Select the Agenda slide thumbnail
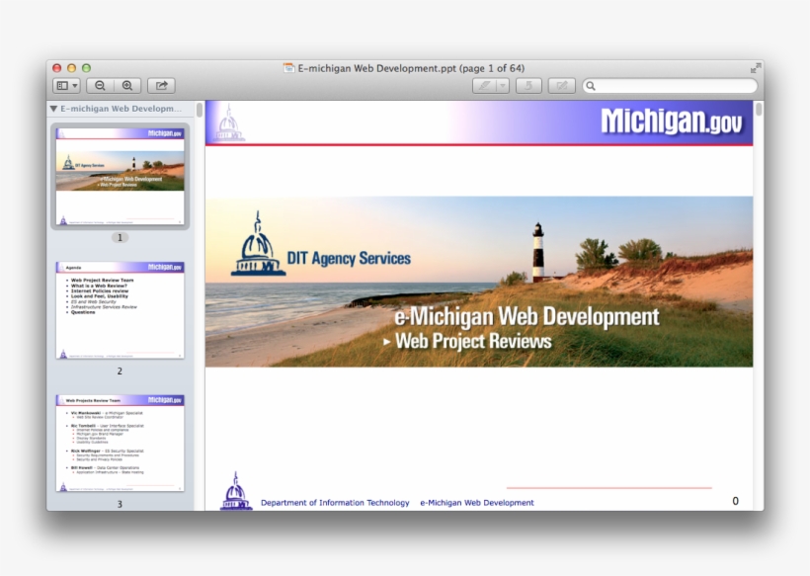 [119, 311]
